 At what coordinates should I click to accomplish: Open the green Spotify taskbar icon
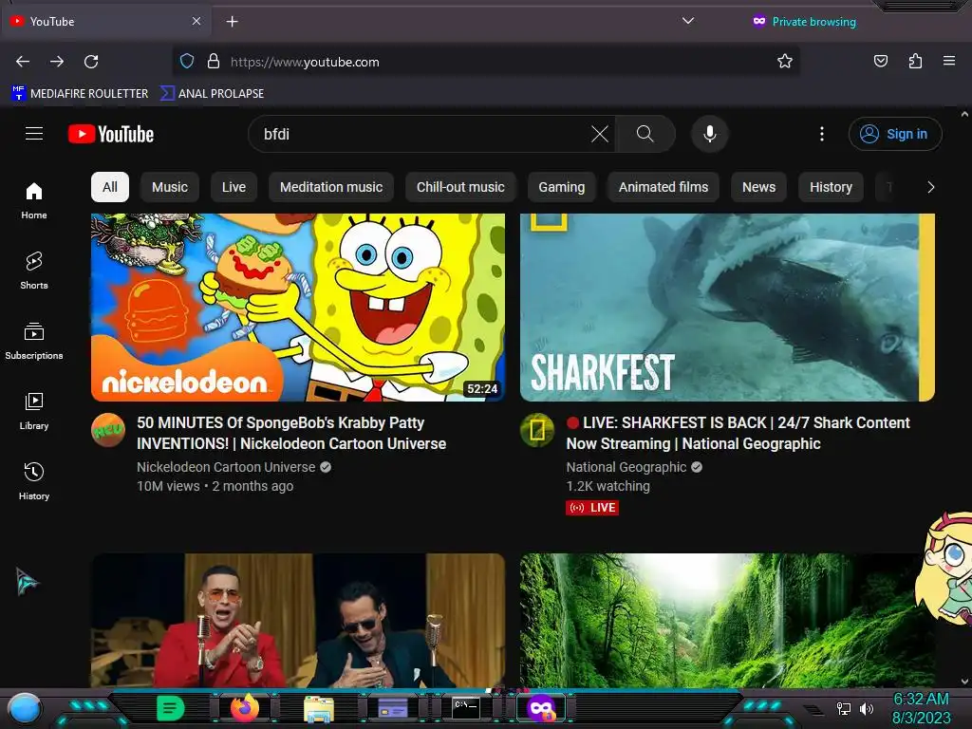coord(171,708)
